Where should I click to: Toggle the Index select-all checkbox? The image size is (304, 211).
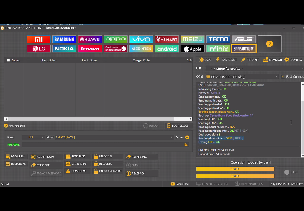[x=8, y=60]
